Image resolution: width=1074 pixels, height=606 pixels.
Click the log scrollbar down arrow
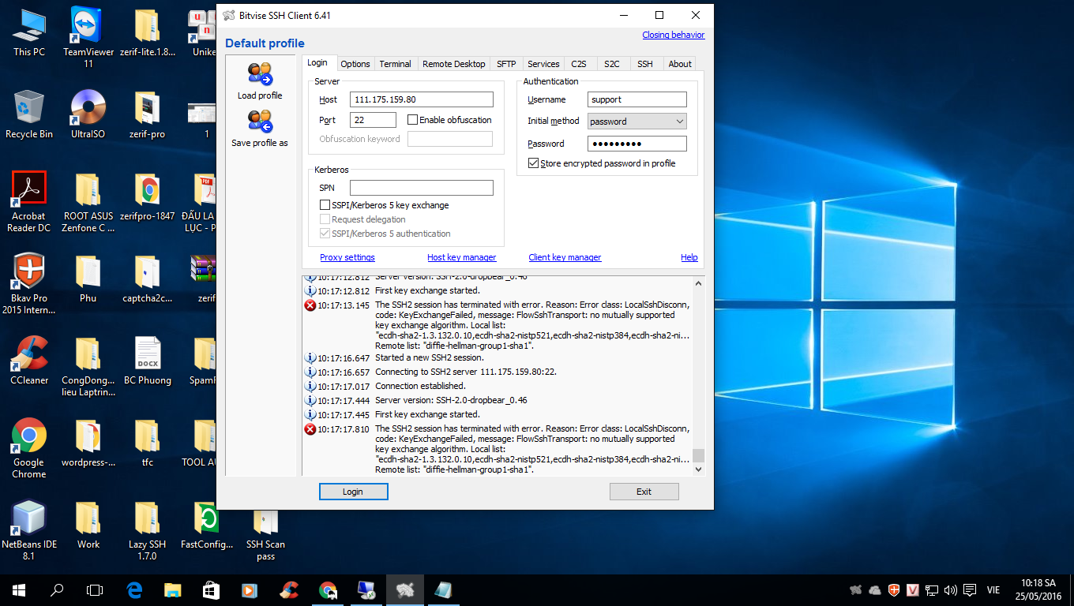tap(697, 469)
